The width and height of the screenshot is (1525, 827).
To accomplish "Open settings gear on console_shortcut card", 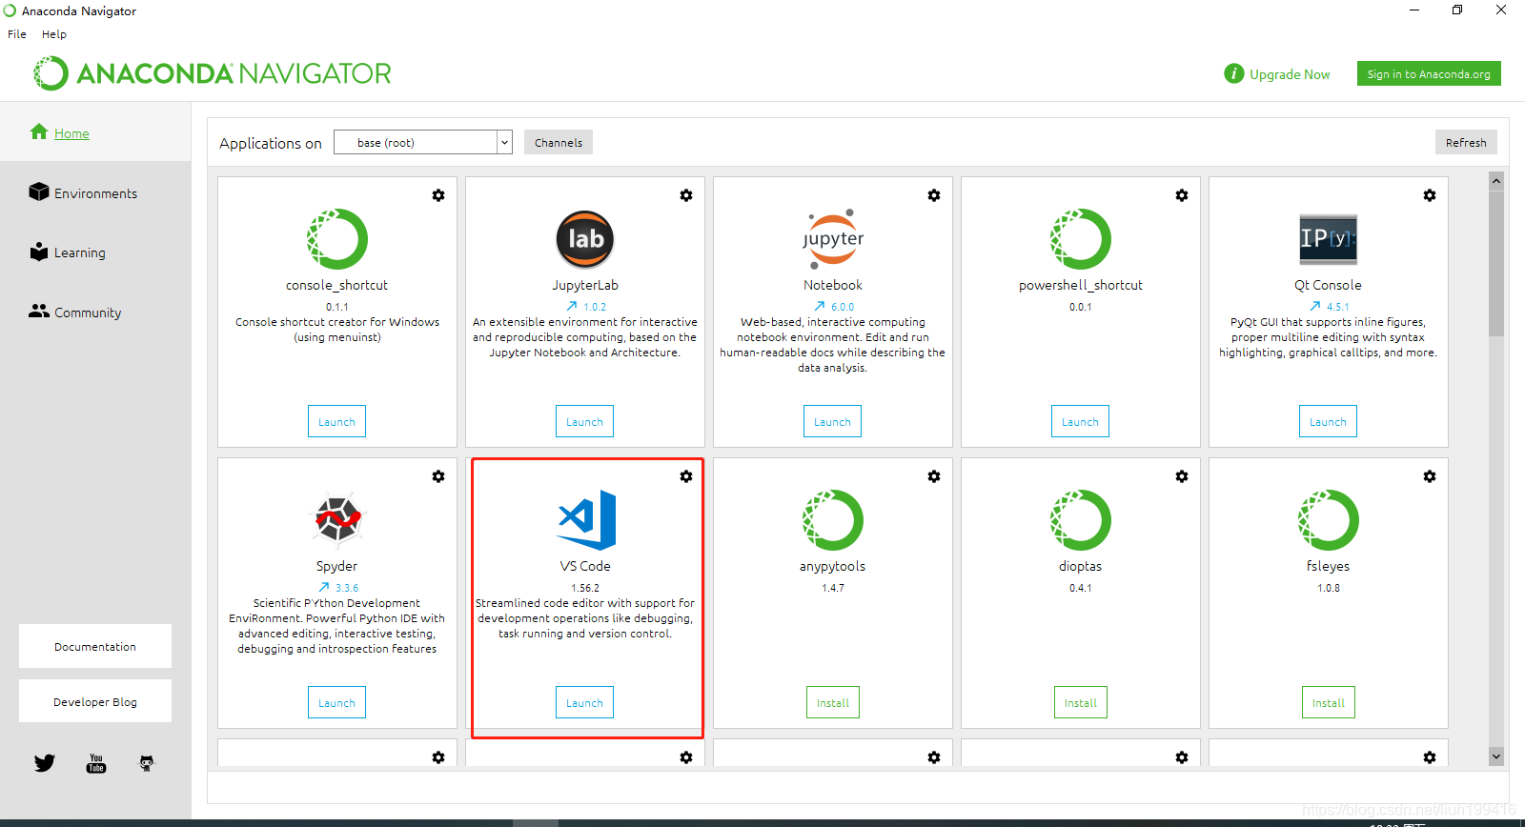I will [438, 195].
